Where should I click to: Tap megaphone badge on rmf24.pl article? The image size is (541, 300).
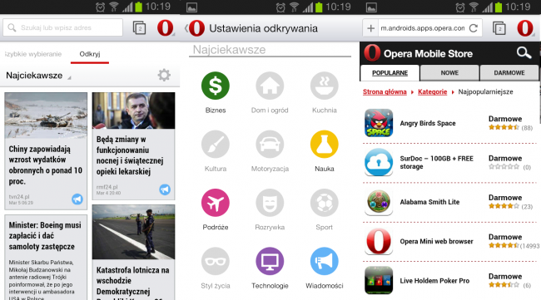pyautogui.click(x=165, y=189)
